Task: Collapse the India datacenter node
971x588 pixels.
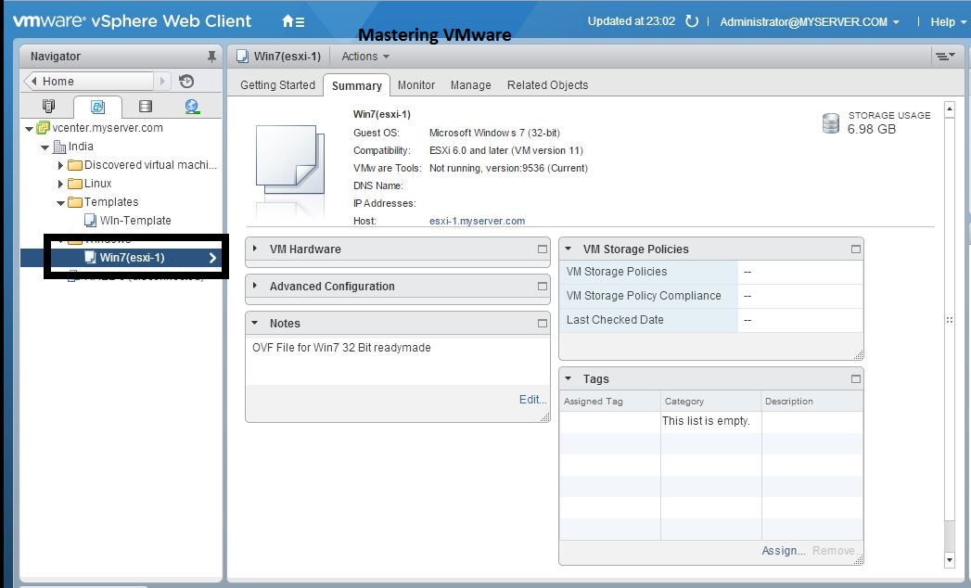Action: 45,147
